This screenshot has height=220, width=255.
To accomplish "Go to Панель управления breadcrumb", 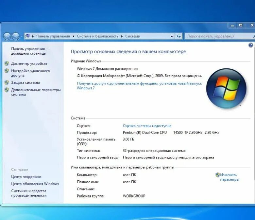I will [x=53, y=36].
